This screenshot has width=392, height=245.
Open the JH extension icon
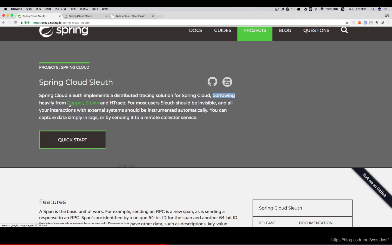point(365,23)
